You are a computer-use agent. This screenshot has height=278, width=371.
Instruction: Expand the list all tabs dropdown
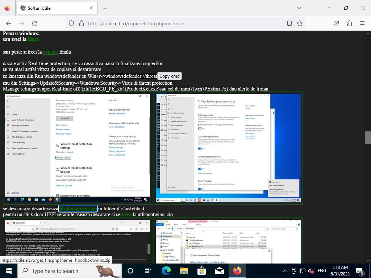pos(299,8)
